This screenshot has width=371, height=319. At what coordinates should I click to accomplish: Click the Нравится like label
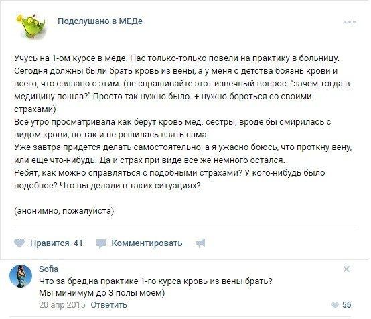pos(50,243)
